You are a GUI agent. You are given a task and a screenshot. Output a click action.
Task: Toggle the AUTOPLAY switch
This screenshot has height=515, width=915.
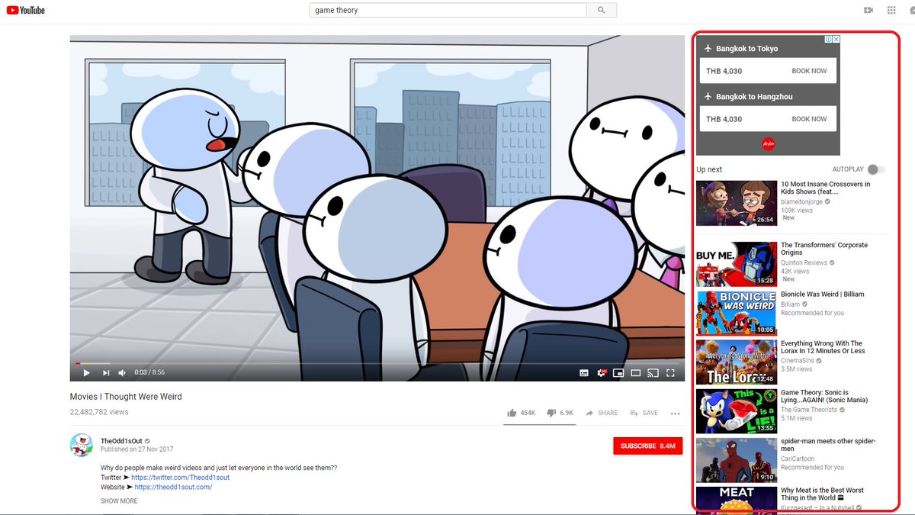click(x=875, y=169)
